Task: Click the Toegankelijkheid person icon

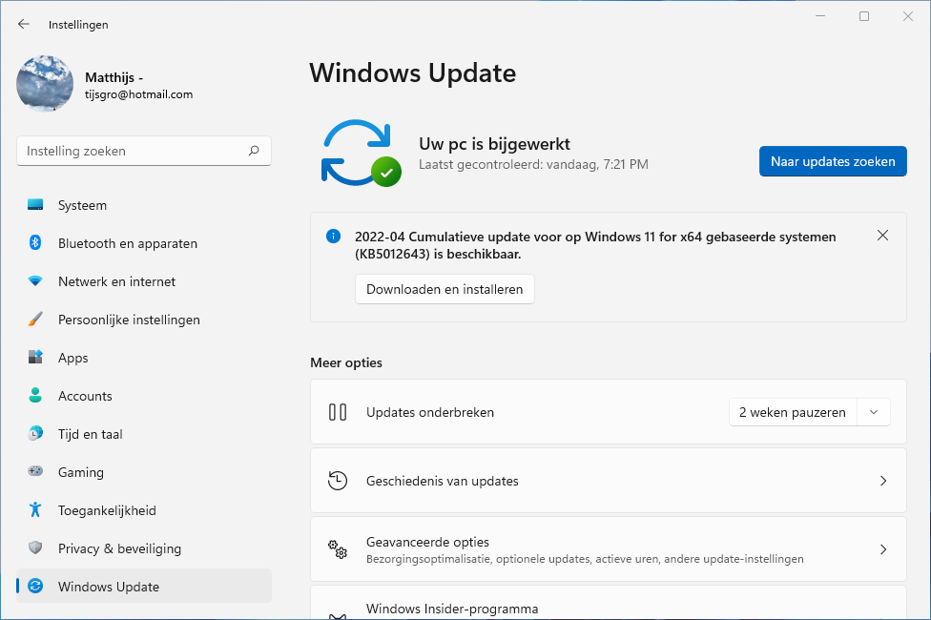Action: (35, 510)
